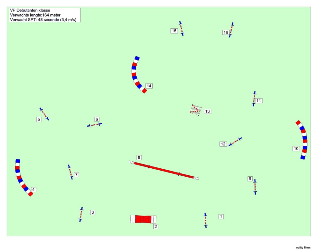Click the number 8 label box

(x=139, y=157)
